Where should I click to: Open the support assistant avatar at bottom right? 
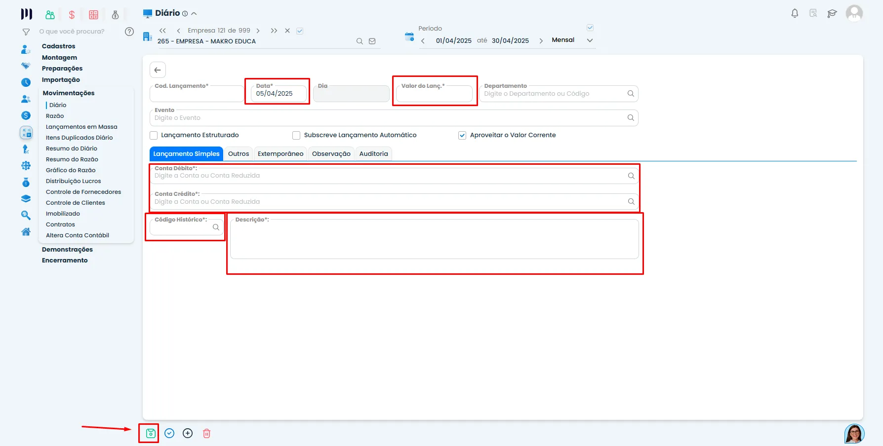click(854, 434)
